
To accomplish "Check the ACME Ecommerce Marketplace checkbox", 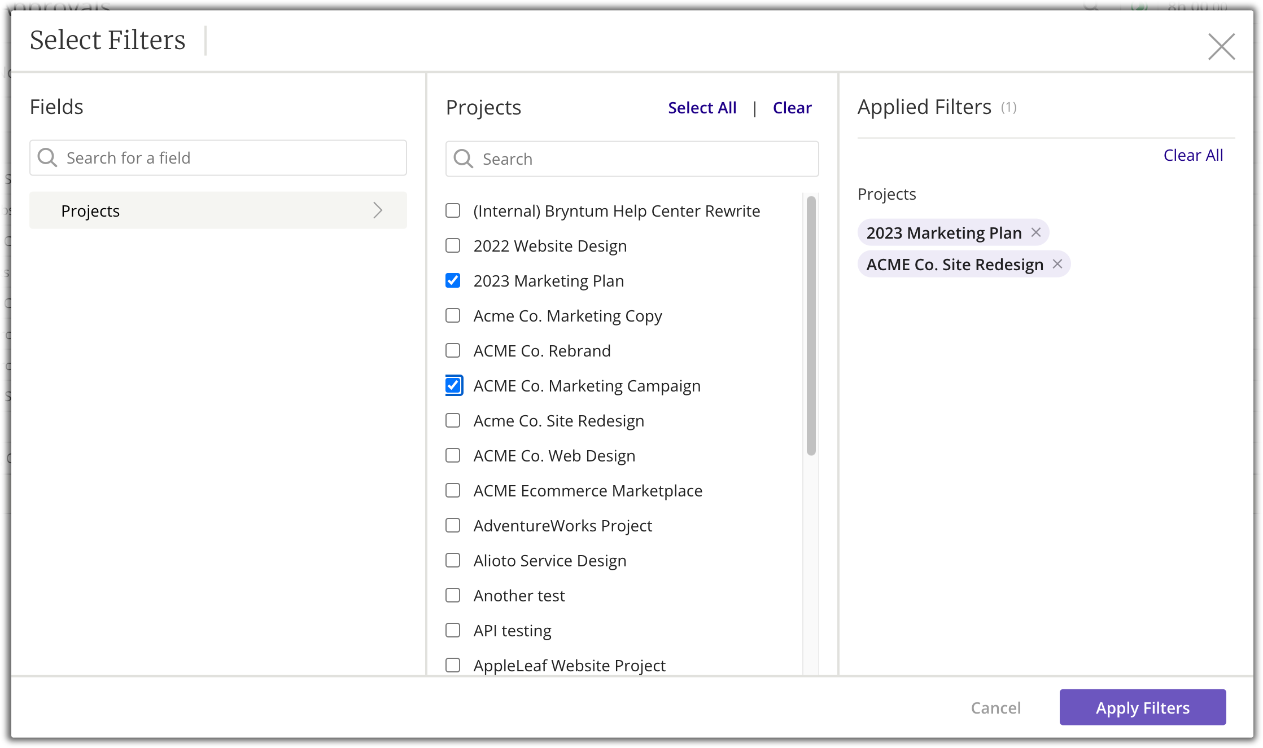I will pos(453,490).
